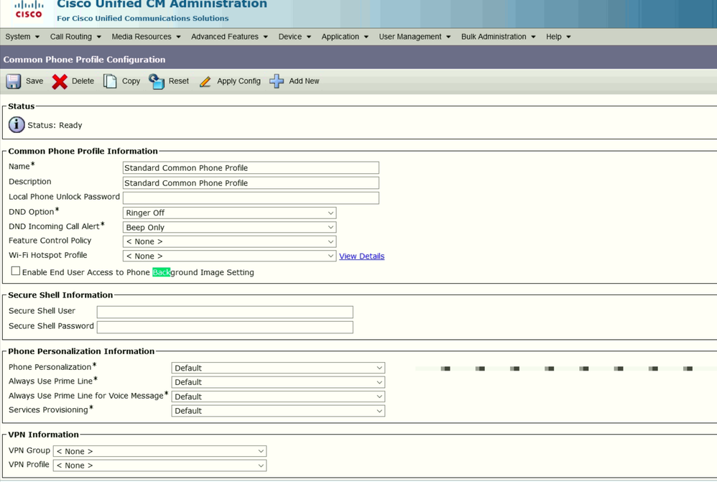Open the Call Routing menu

coord(75,37)
